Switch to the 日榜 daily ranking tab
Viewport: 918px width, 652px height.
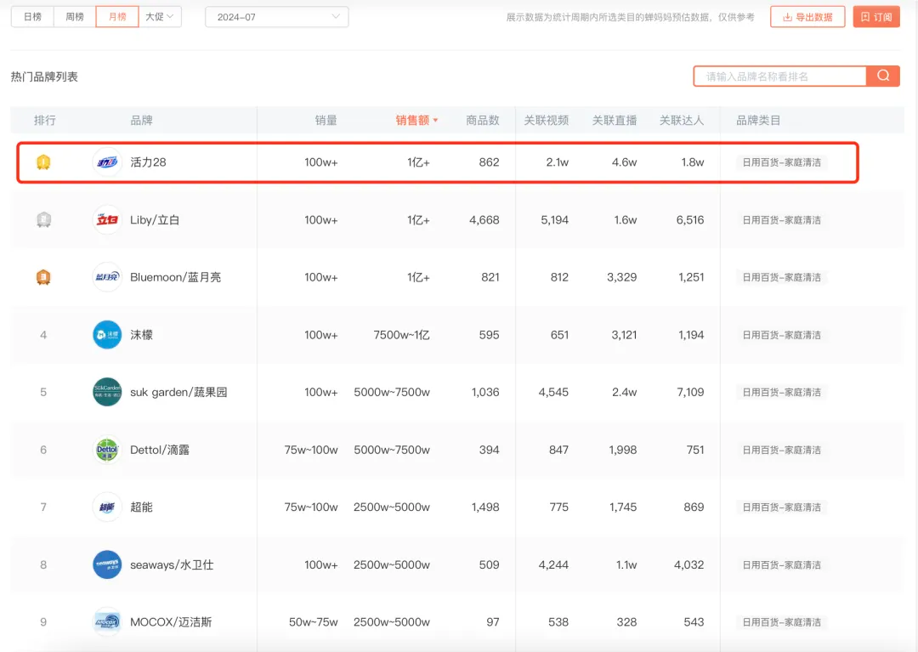pos(32,17)
